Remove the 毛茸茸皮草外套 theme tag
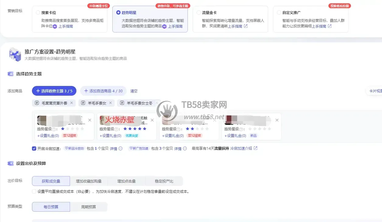 72,103
